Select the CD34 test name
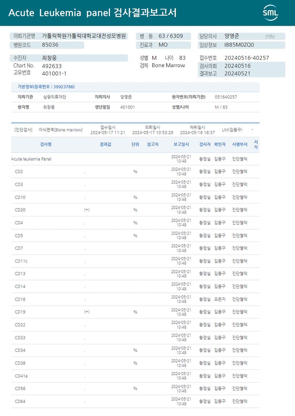 (20, 350)
